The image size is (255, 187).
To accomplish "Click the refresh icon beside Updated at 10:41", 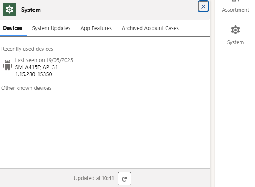I will (x=124, y=178).
